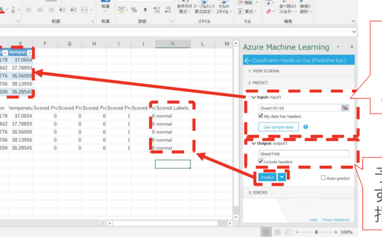Click the temperature cell 38.13956 in the table
382x246 pixels.
(21, 84)
